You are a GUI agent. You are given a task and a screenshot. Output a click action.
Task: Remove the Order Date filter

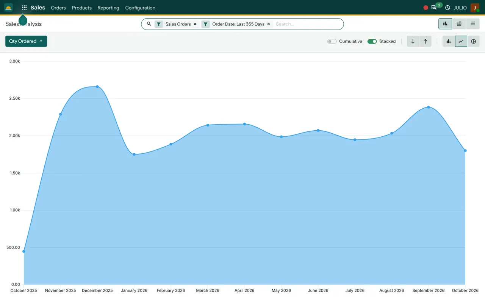point(269,24)
